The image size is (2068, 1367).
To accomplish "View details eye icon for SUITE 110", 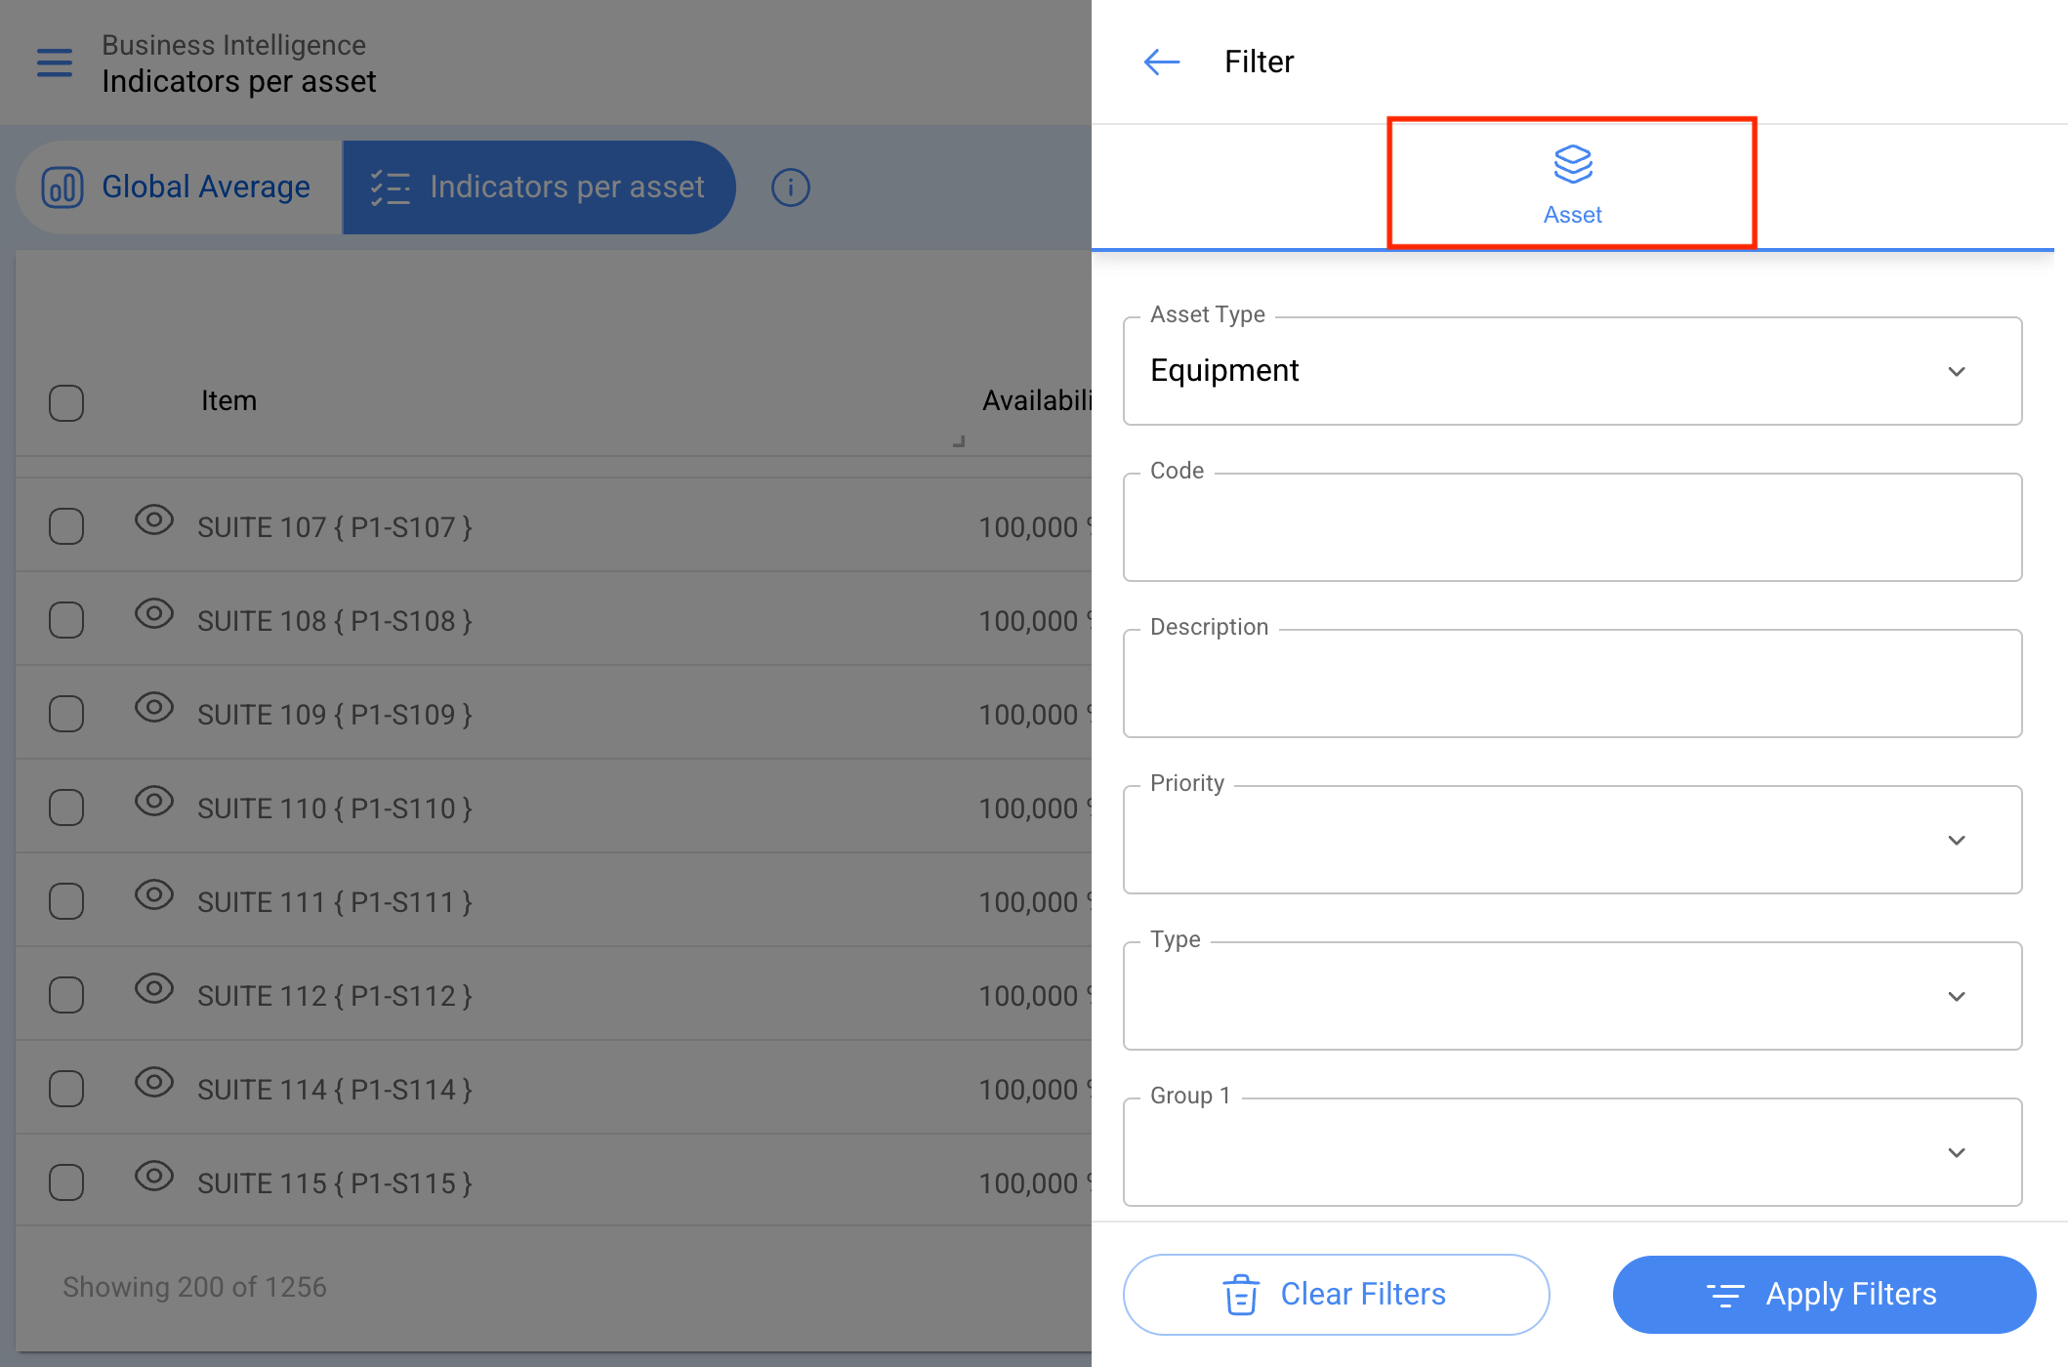I will point(154,802).
